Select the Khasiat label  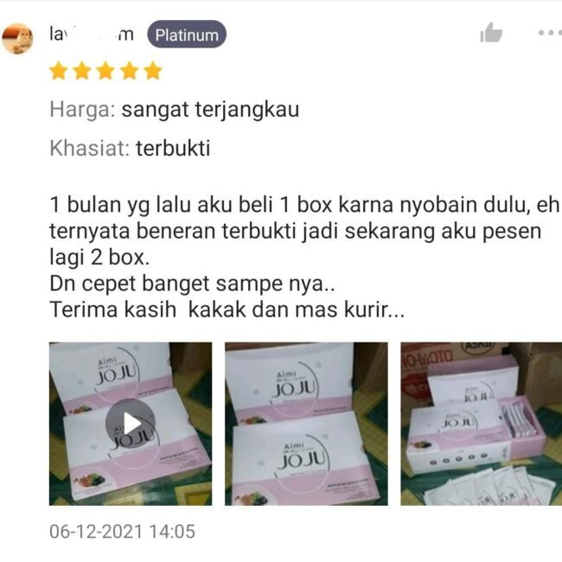tap(89, 148)
